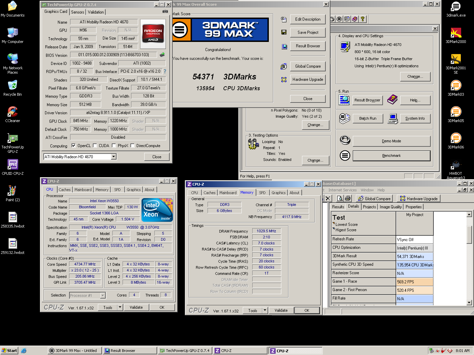Open the Recycle Bin on desktop
This screenshot has width=474, height=355.
(x=13, y=88)
